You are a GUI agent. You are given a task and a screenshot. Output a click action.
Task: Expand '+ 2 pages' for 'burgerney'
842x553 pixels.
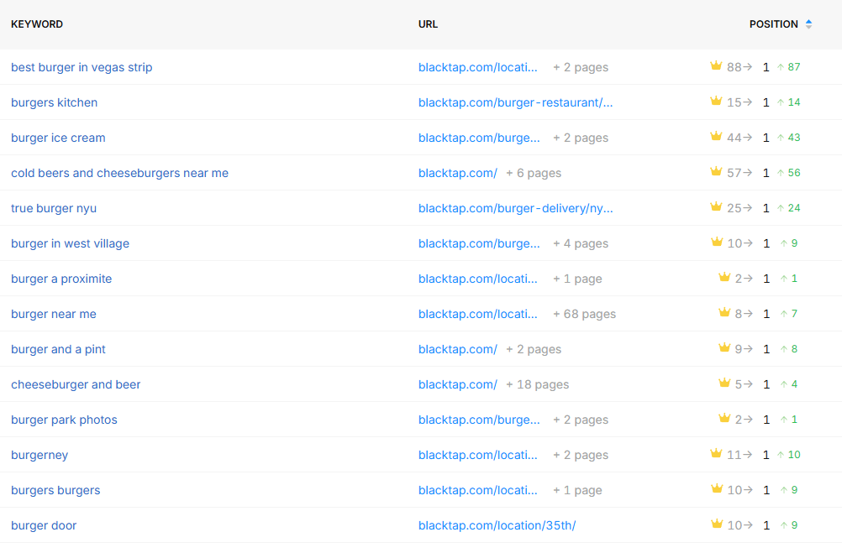[581, 455]
